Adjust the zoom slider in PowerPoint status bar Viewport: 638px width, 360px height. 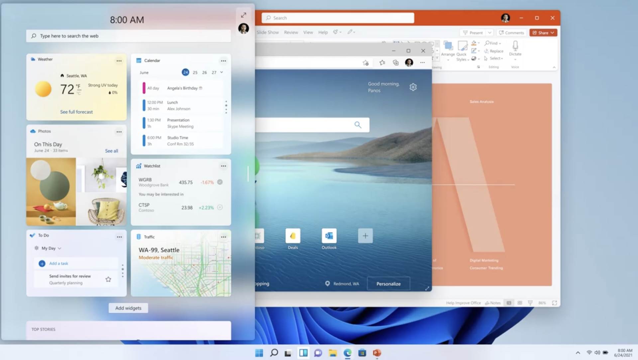pyautogui.click(x=542, y=303)
